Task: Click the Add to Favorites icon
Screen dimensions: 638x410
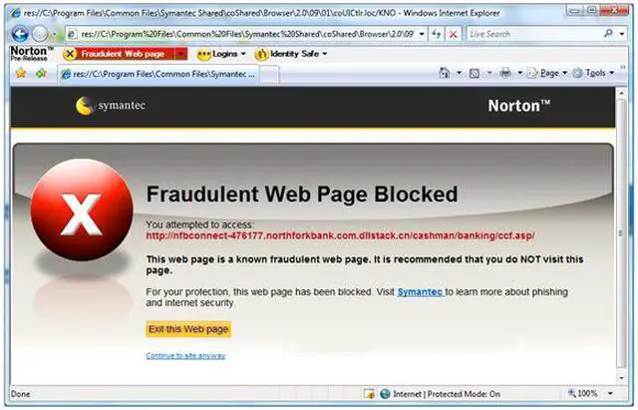Action: (41, 74)
